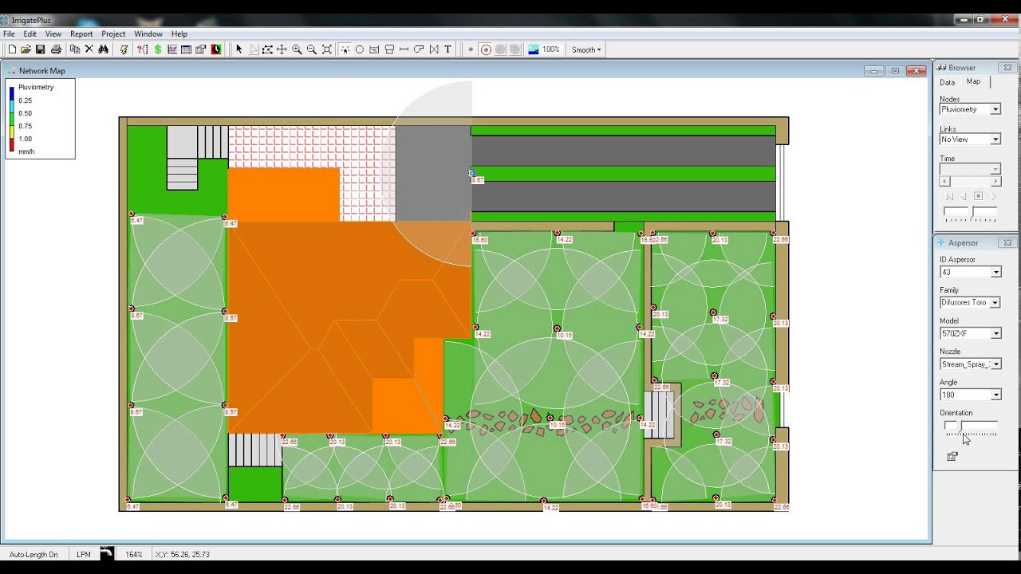Click the full extent zoom icon

327,49
